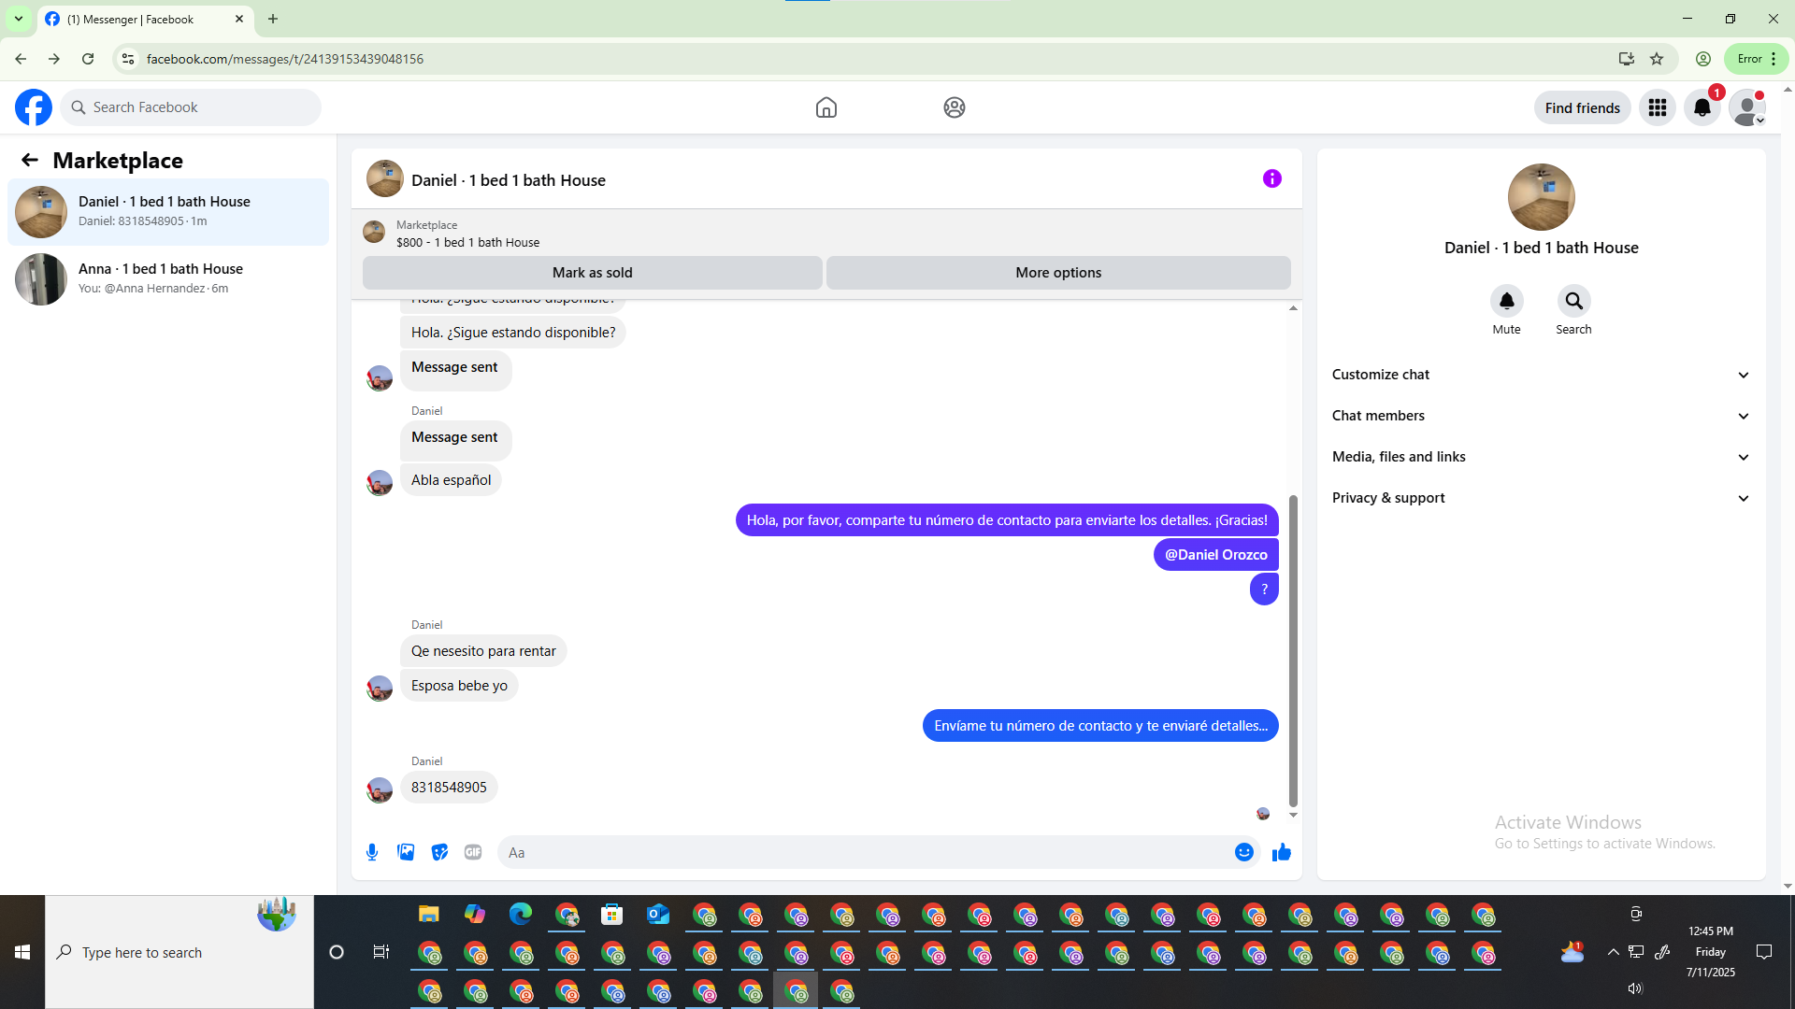This screenshot has height=1009, width=1795.
Task: Reload the page
Action: point(88,59)
